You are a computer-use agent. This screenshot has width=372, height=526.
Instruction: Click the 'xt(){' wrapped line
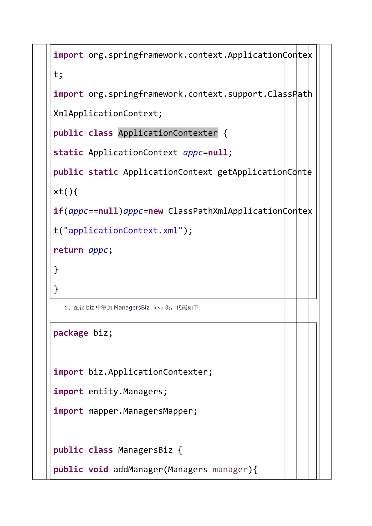65,192
